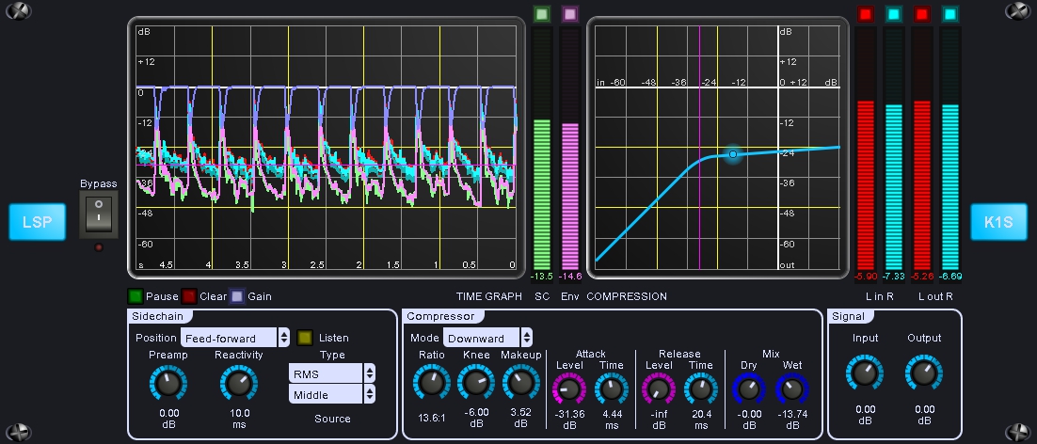This screenshot has width=1037, height=444.
Task: Open the Middle source dropdown
Action: [x=326, y=394]
